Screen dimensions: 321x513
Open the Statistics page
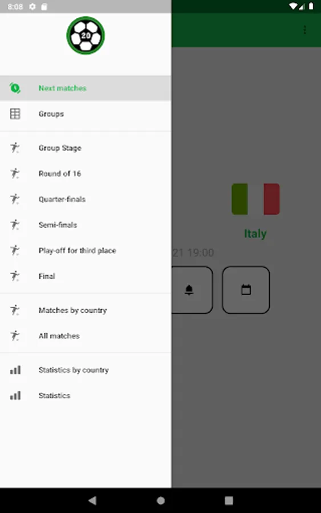coord(86,396)
